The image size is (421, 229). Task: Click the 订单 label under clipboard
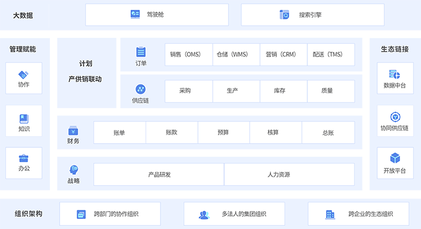point(141,63)
